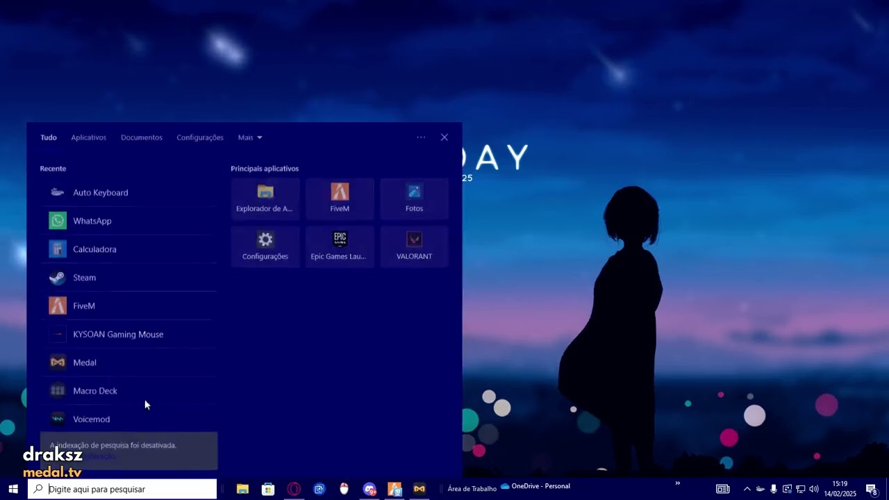
Task: Open Macro Deck from recent list
Action: (128, 391)
